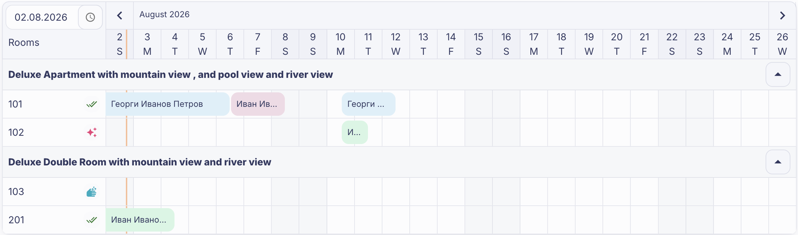798x235 pixels.
Task: Collapse the Deluxe Apartment room group
Action: [x=778, y=74]
